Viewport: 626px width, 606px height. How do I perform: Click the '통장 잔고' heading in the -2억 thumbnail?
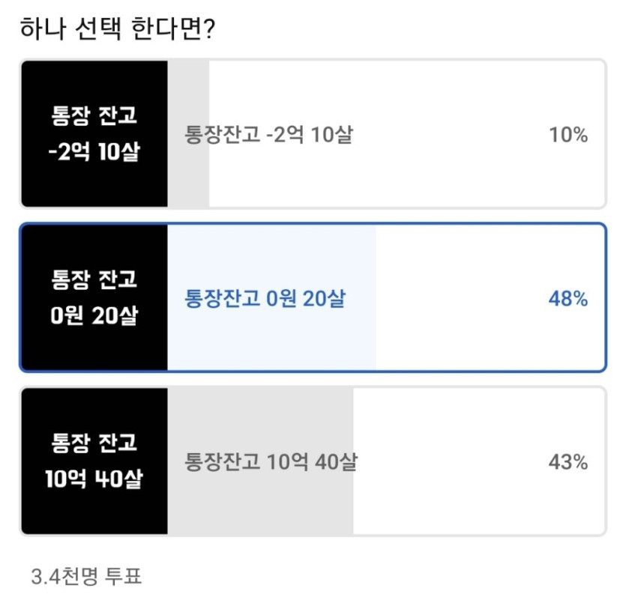pyautogui.click(x=94, y=116)
